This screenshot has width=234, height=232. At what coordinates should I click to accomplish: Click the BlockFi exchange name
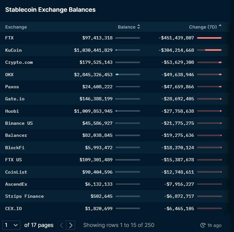click(x=15, y=148)
